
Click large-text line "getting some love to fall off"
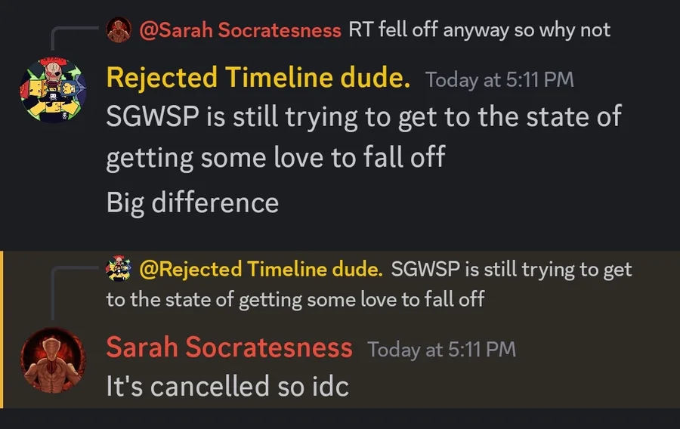[275, 158]
